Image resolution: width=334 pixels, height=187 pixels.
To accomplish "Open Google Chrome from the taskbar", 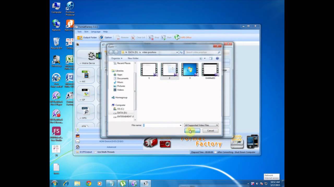I will [x=89, y=183].
